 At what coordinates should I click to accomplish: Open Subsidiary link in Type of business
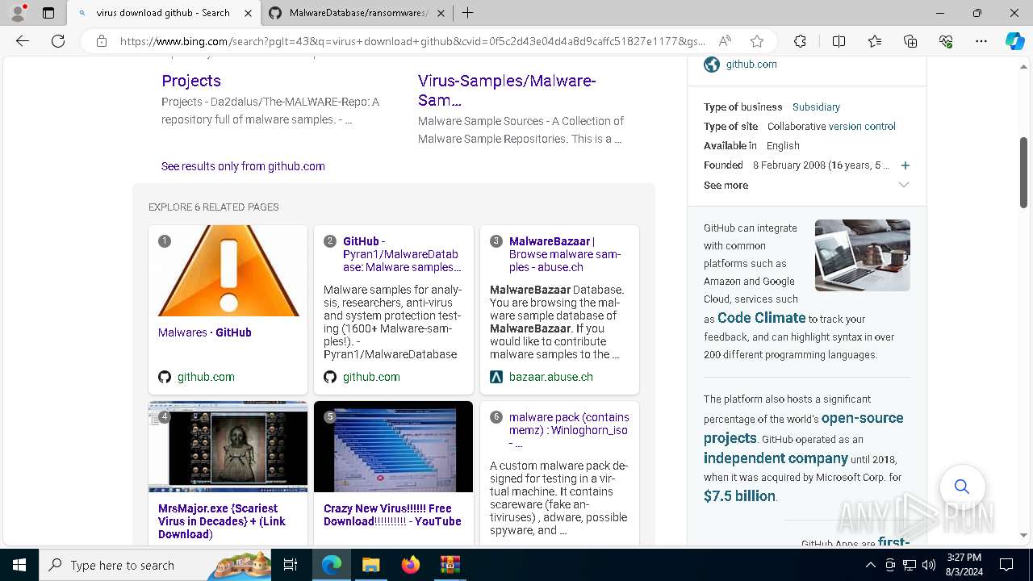(x=816, y=107)
